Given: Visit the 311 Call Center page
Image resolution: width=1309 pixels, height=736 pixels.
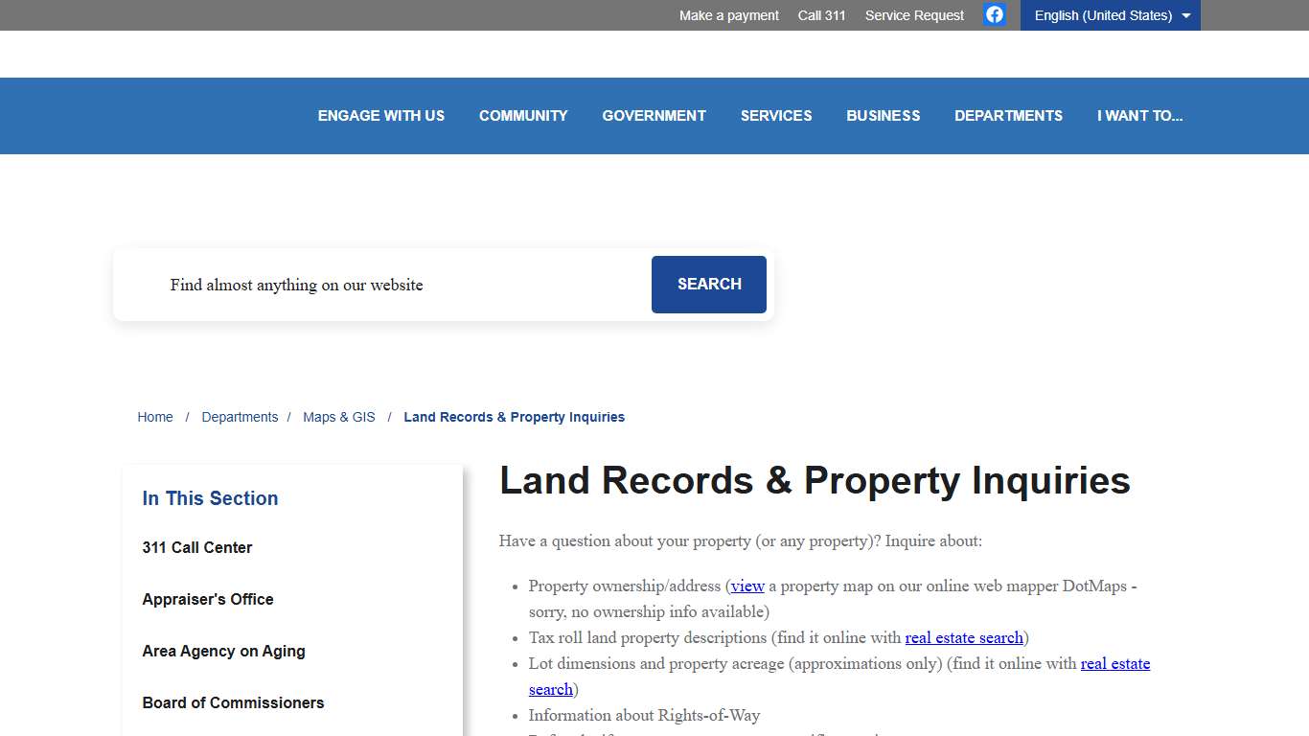Looking at the screenshot, I should (196, 547).
